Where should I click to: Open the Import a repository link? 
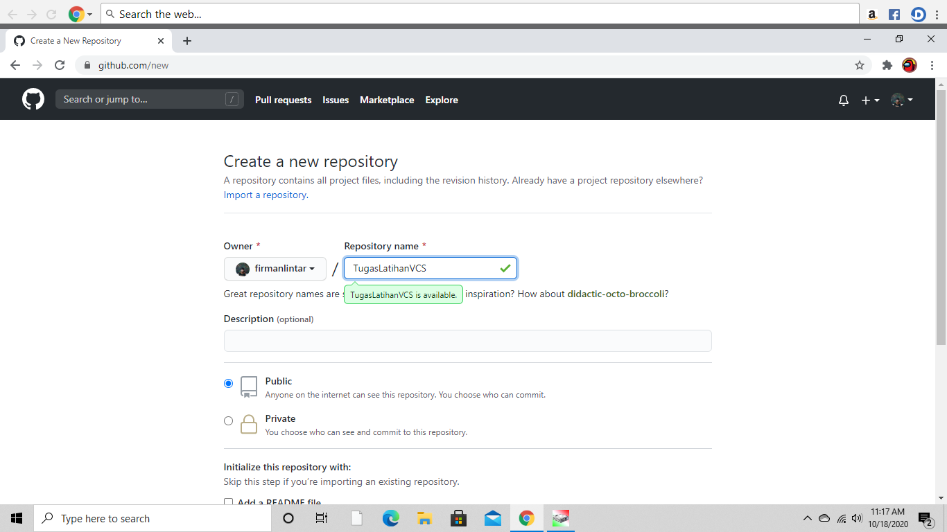tap(264, 195)
